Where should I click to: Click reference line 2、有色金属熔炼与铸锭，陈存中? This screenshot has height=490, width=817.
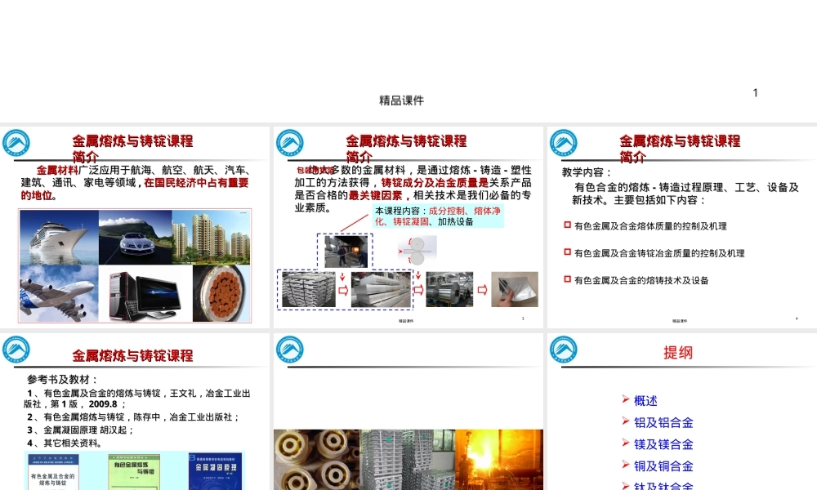(133, 417)
